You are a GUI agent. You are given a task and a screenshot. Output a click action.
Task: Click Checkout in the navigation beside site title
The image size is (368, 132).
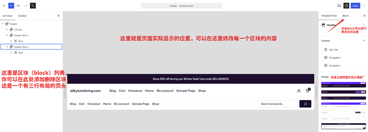[x=135, y=91]
